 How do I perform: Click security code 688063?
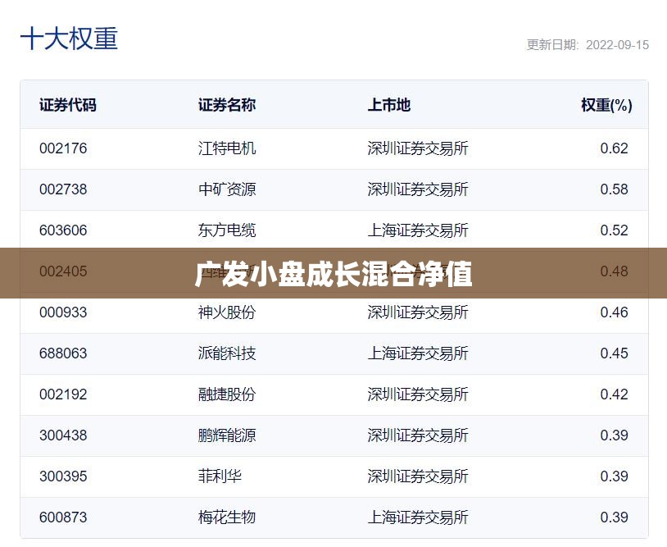pyautogui.click(x=63, y=353)
